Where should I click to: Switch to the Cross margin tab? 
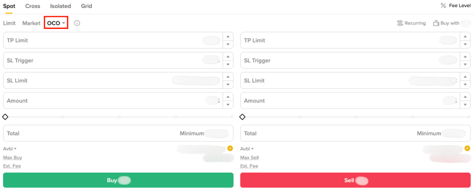click(33, 6)
